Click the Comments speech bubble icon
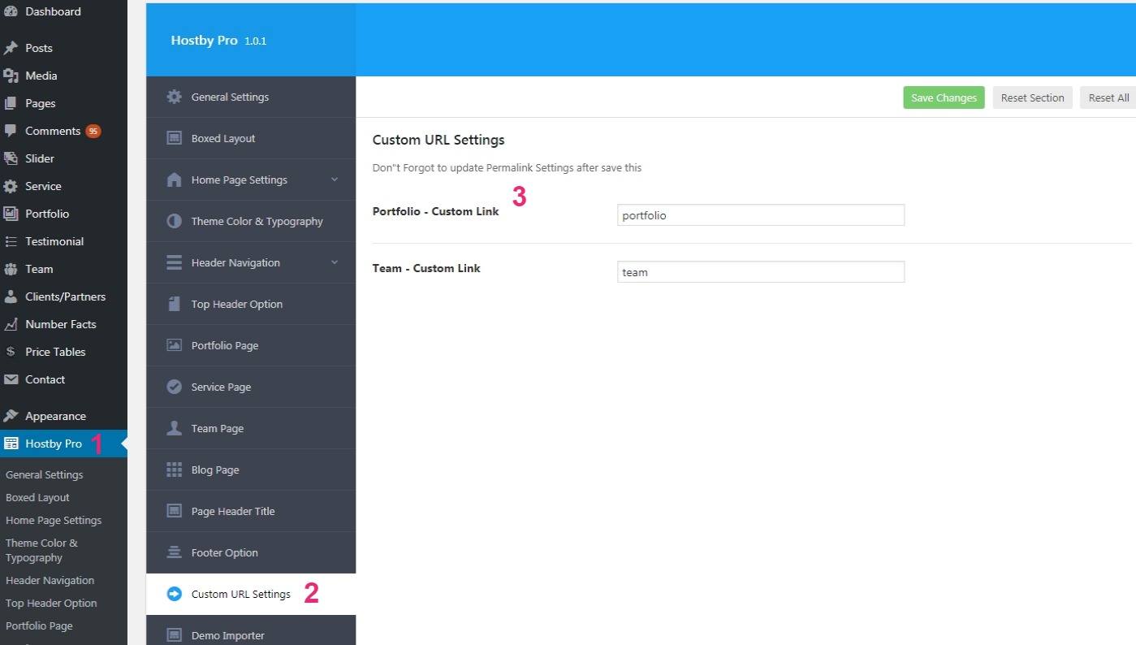This screenshot has width=1136, height=645. pos(11,131)
